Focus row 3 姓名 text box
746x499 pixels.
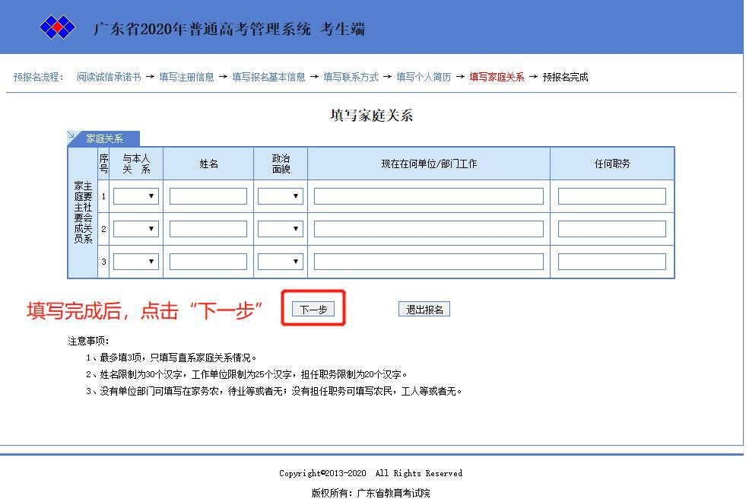coord(208,262)
